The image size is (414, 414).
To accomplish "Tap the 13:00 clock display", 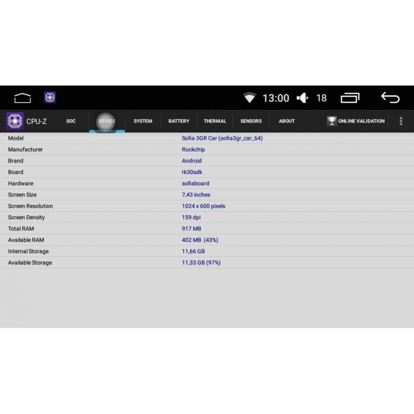I will pos(276,98).
